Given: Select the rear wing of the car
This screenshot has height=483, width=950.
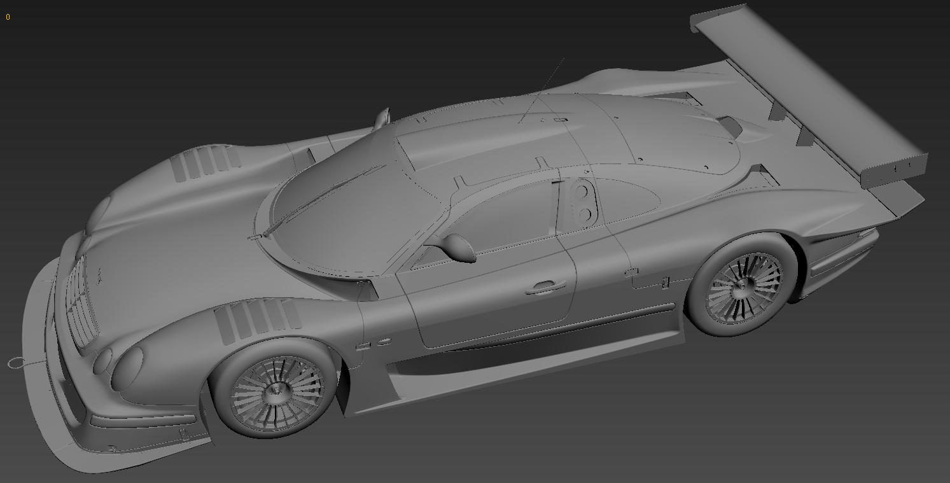Looking at the screenshot, I should pos(808,95).
